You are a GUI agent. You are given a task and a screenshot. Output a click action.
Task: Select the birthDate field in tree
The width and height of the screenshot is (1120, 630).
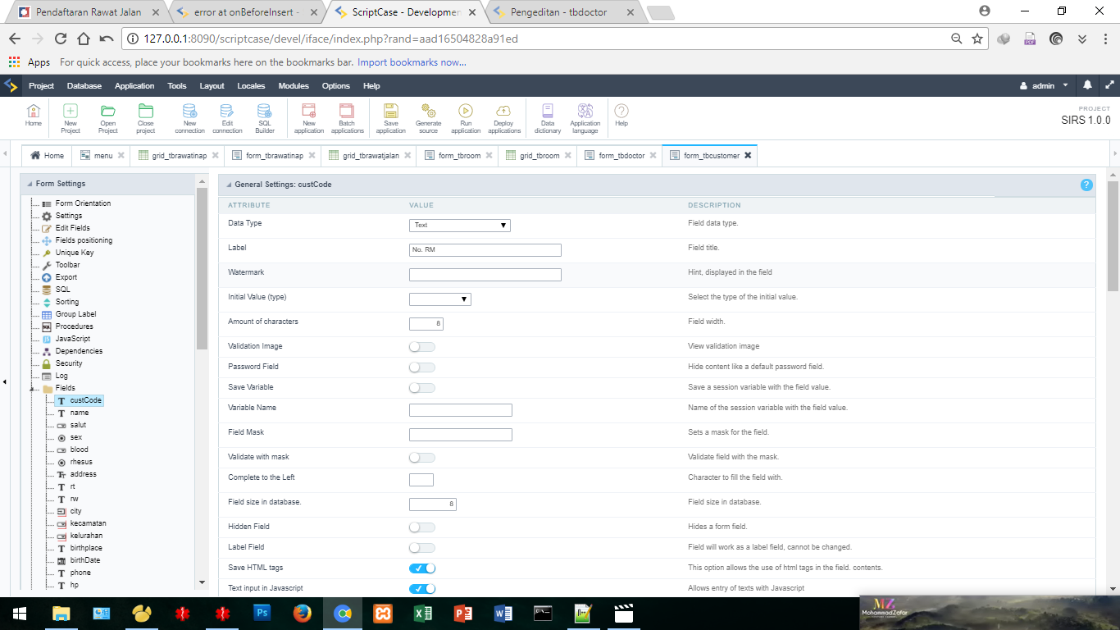[85, 560]
